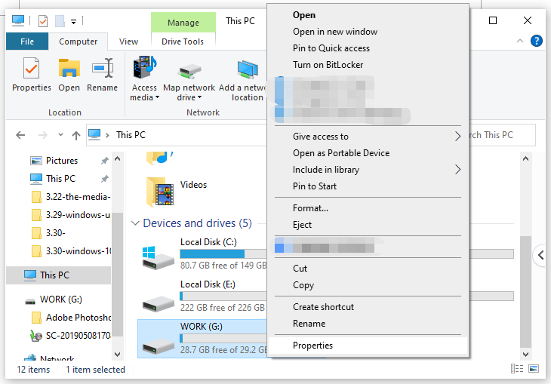Click the Properties ribbon icon
This screenshot has height=384, width=551.
click(x=31, y=70)
